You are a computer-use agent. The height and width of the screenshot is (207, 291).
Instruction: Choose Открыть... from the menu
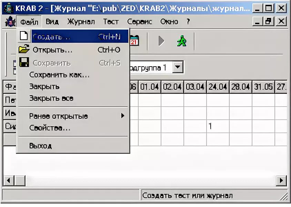pos(73,50)
